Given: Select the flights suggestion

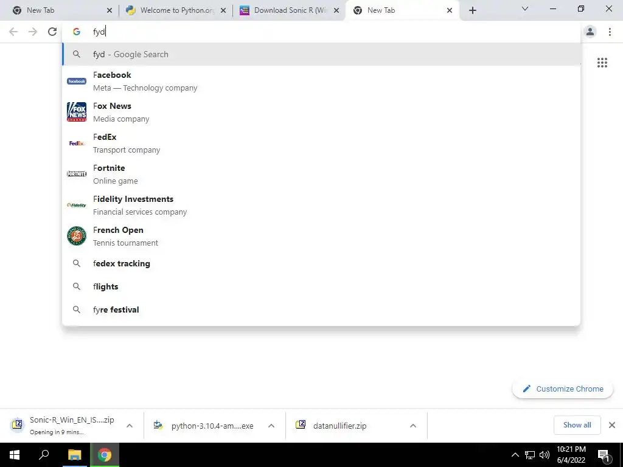Looking at the screenshot, I should click(x=321, y=286).
